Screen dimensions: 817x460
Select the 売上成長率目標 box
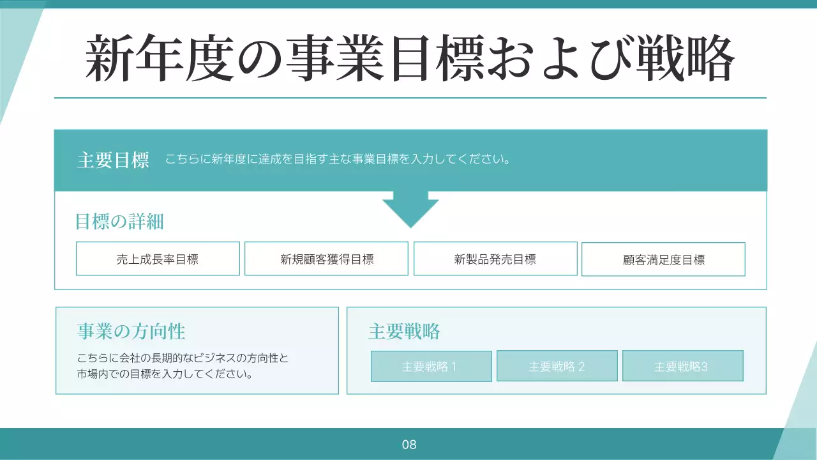(x=157, y=258)
